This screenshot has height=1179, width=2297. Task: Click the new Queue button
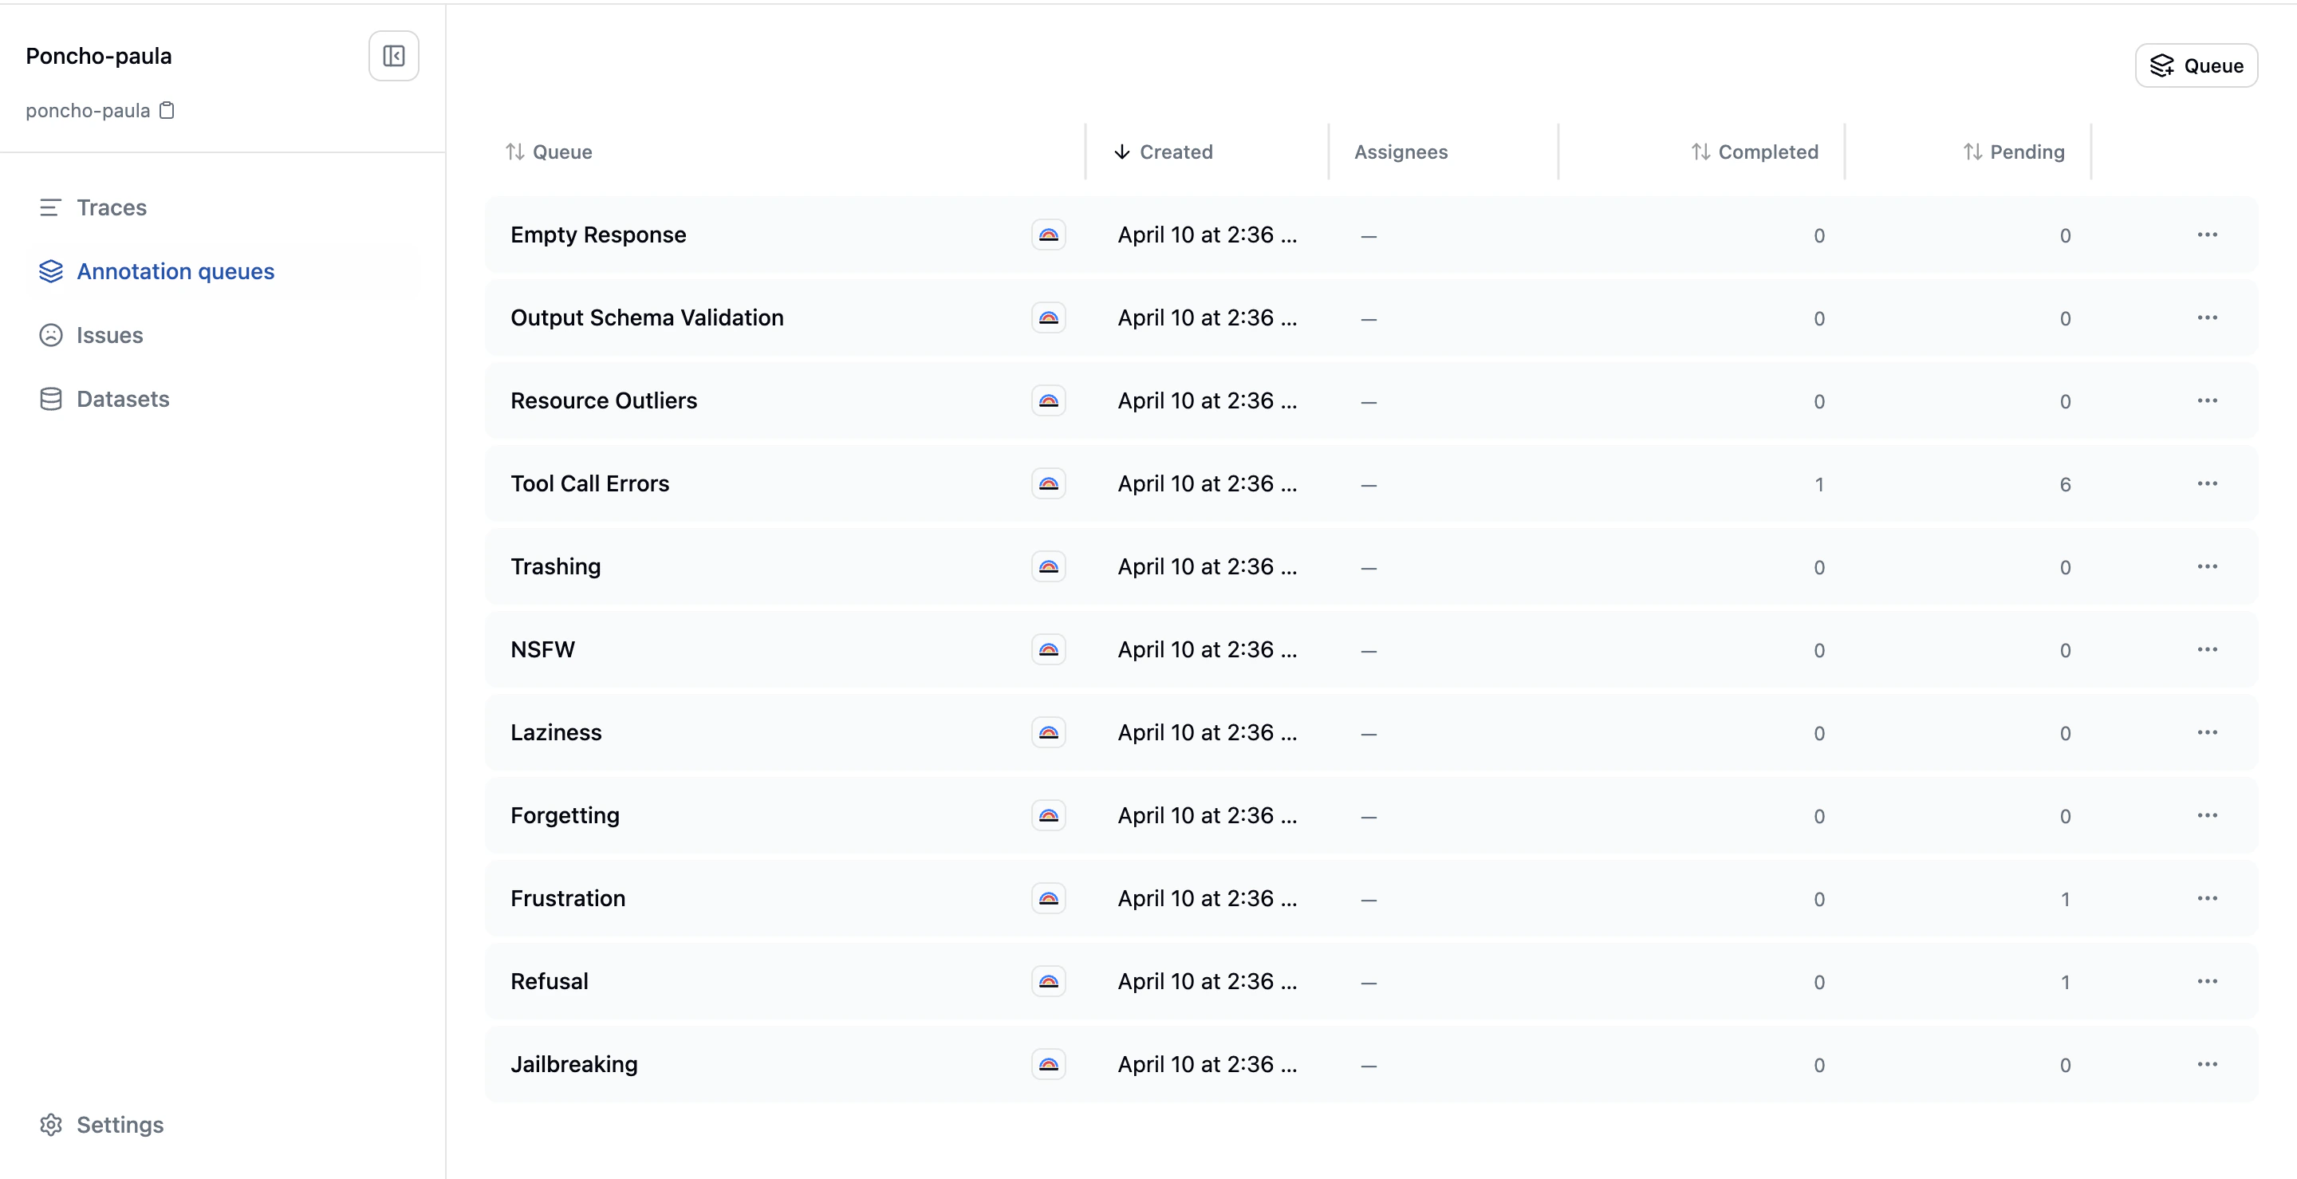(2196, 66)
